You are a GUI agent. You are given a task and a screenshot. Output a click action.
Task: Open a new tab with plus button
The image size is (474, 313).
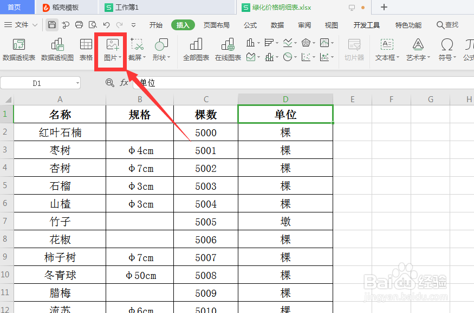pos(384,7)
